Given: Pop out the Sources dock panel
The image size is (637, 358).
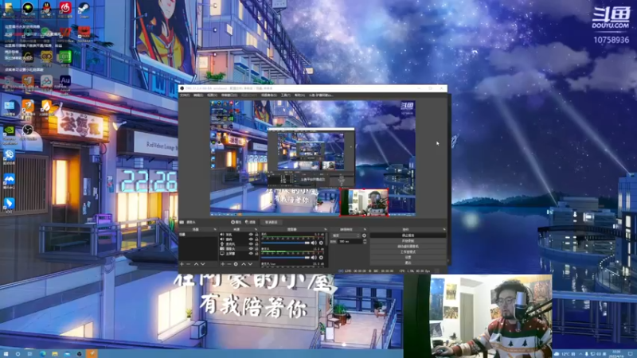Looking at the screenshot, I should (x=256, y=229).
